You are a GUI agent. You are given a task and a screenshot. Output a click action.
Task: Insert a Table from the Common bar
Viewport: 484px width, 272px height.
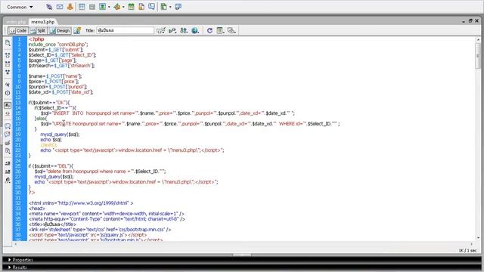[x=82, y=7]
